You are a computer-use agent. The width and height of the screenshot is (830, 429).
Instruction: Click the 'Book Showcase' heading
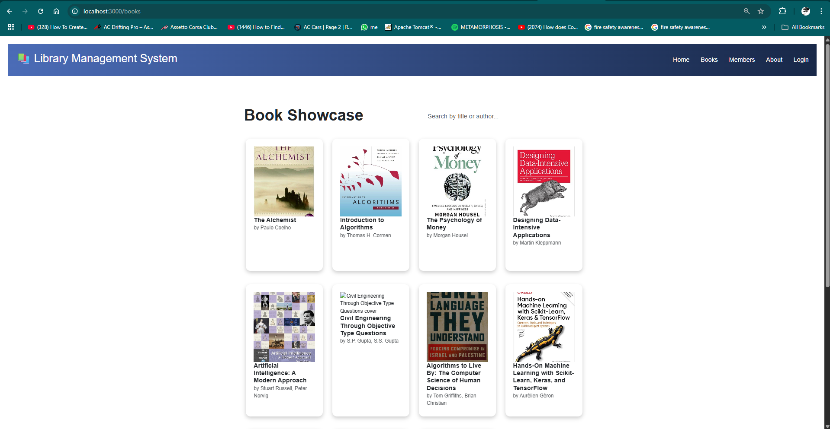pos(304,115)
